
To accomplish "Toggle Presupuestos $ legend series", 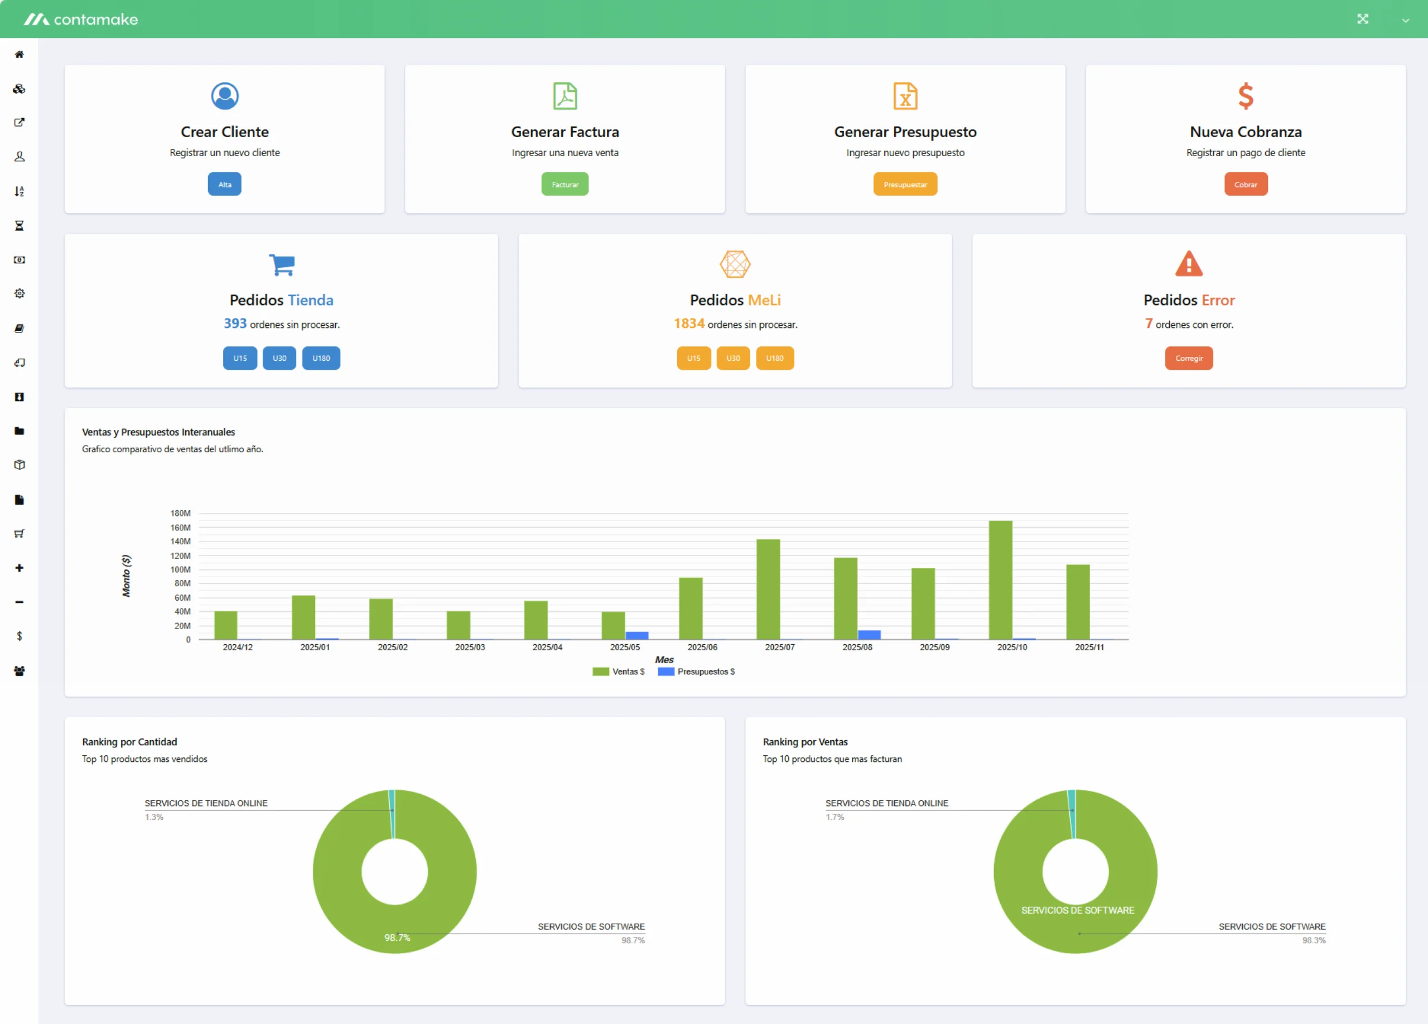I will point(696,672).
